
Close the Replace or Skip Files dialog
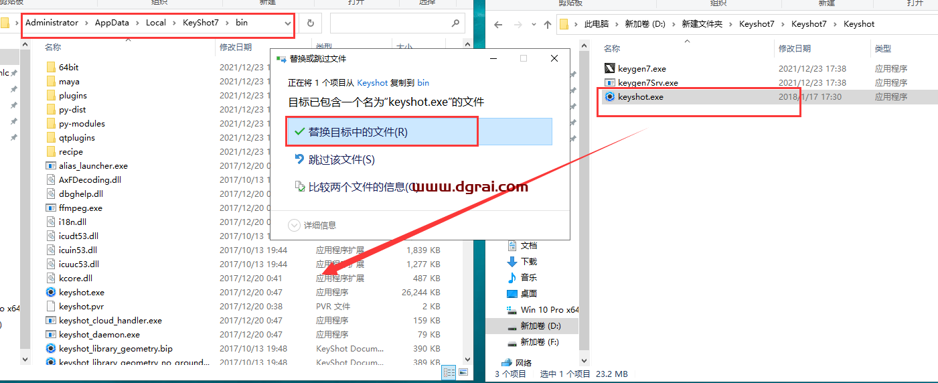[x=554, y=58]
